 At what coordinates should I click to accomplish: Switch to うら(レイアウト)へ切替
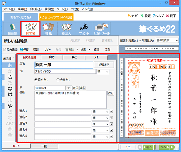[x=56, y=17]
